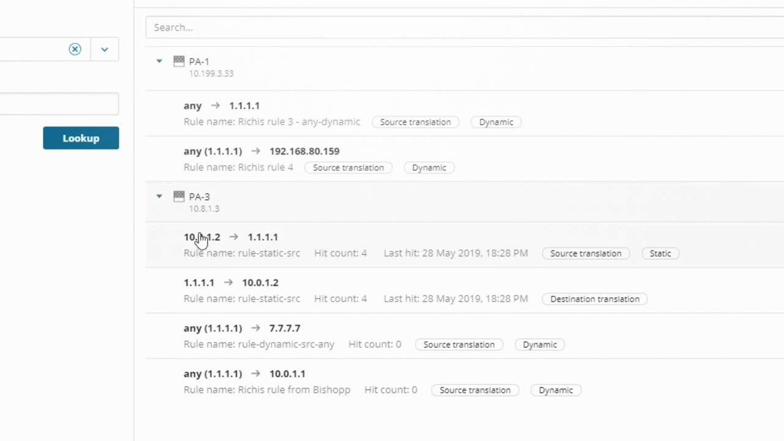Viewport: 784px width, 441px height.
Task: Toggle the Static tag on rule-static-src
Action: click(660, 253)
